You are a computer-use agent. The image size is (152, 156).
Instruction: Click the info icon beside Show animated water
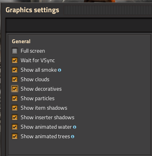(75, 127)
